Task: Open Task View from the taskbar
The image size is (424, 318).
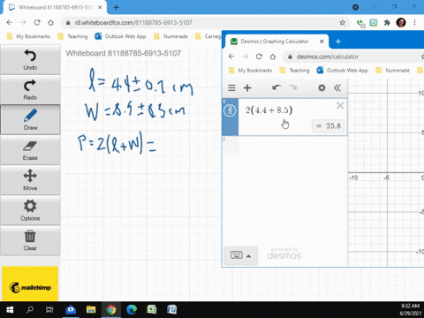Action: click(x=49, y=310)
